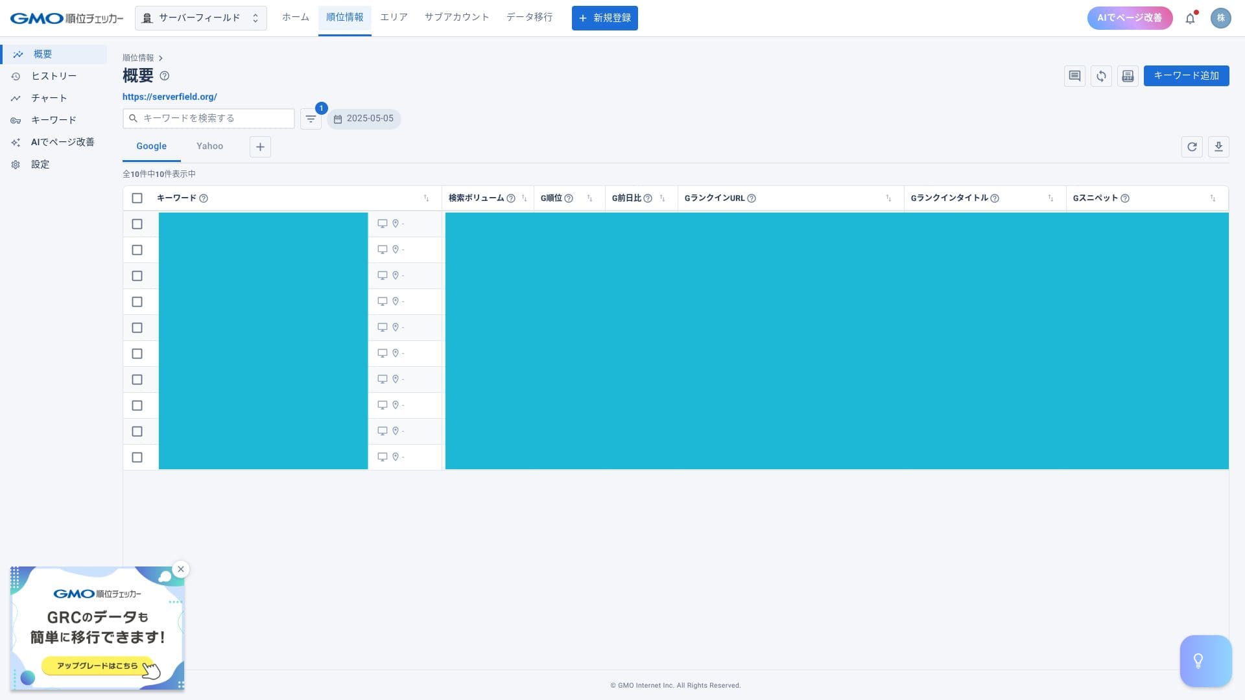Click the sync arrows icon in header toolbar

click(x=1101, y=76)
